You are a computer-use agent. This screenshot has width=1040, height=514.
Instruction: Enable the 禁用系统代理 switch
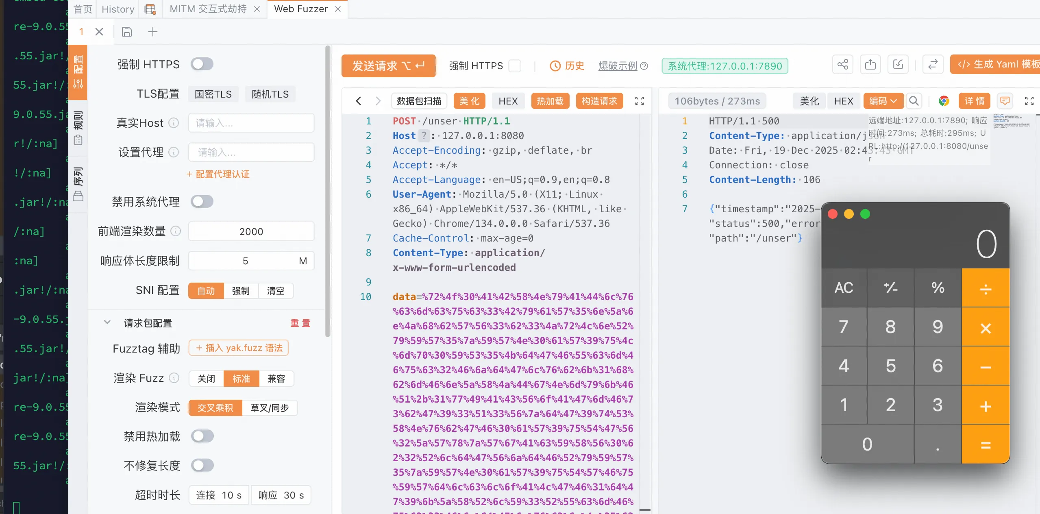tap(202, 202)
